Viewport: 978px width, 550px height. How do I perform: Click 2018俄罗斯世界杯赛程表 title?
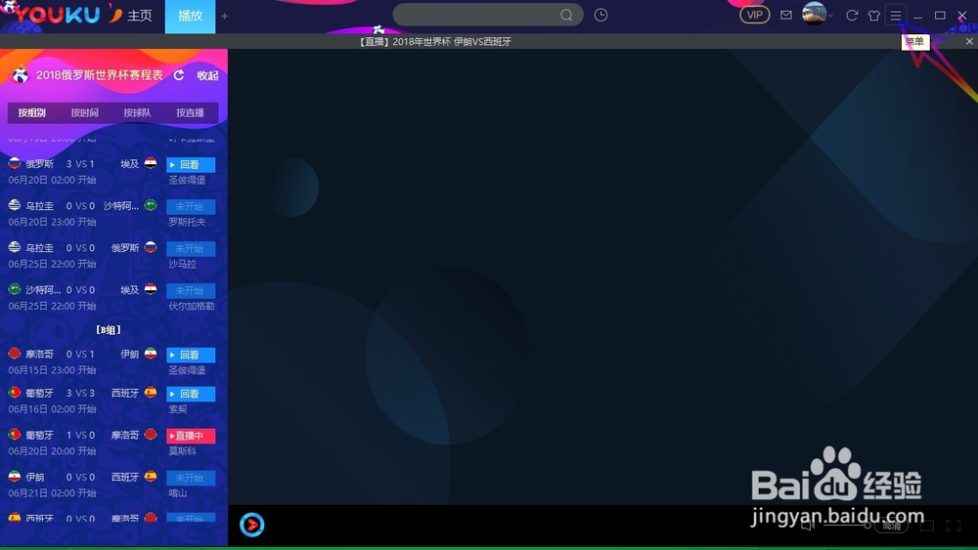pos(99,75)
